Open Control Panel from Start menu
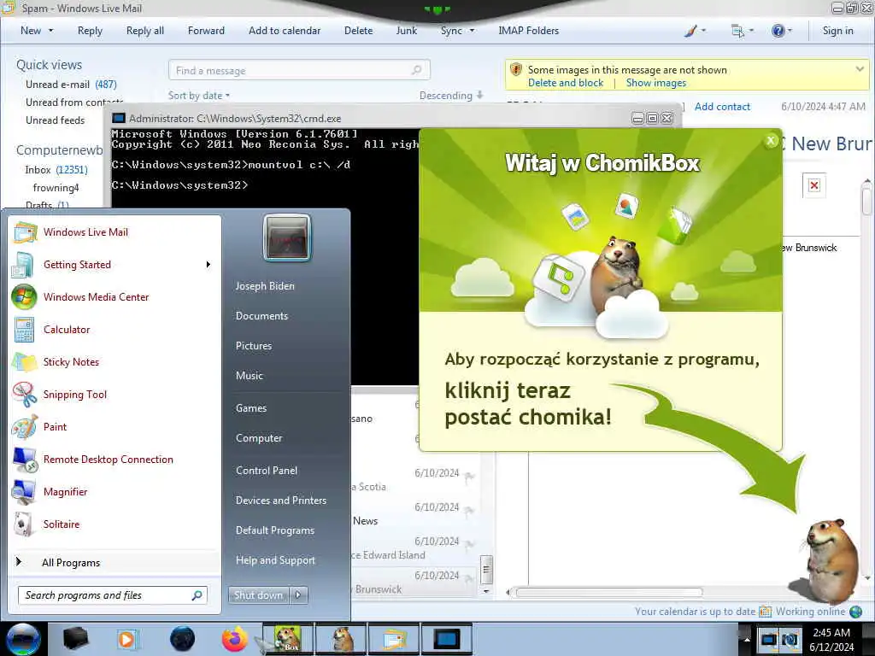The image size is (875, 656). pos(267,471)
